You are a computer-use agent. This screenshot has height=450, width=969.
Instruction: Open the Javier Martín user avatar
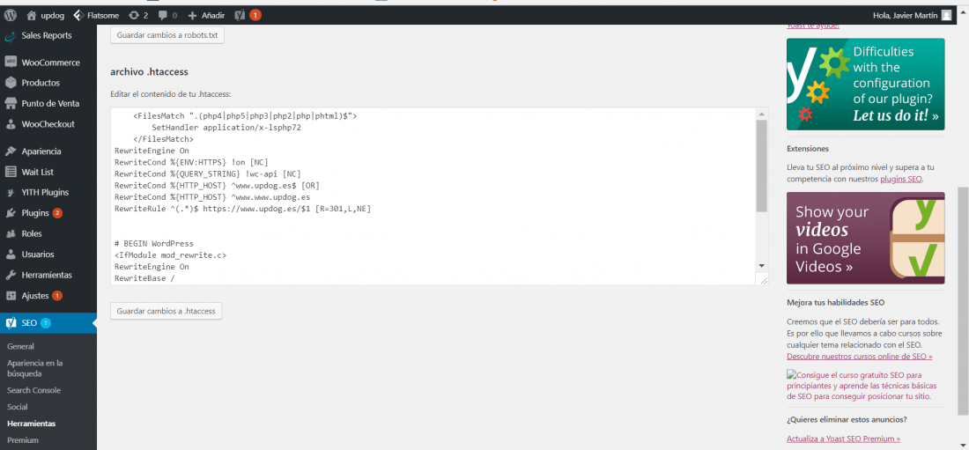[x=946, y=15]
